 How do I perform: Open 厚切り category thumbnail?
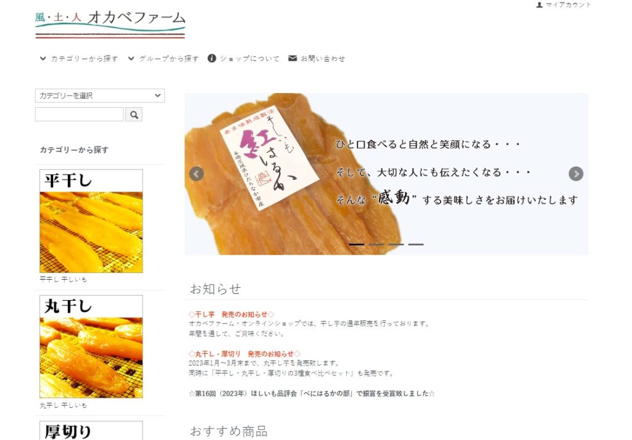91,430
